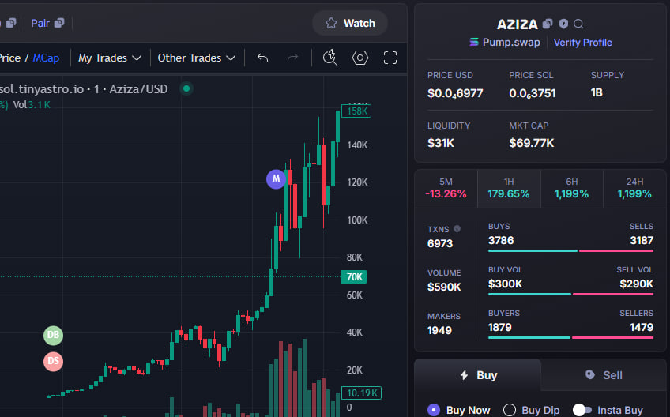Click the 0.0₆3751 price SOL value
The image size is (670, 417).
(x=533, y=93)
